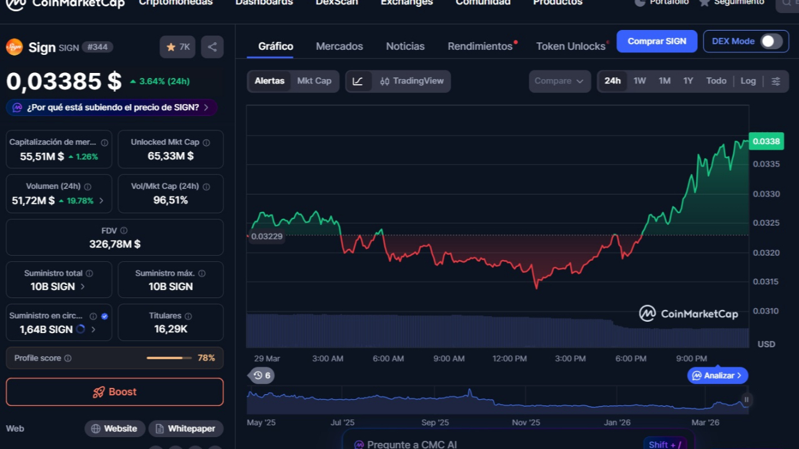The image size is (799, 449).
Task: Select the Todo time range
Action: point(716,81)
